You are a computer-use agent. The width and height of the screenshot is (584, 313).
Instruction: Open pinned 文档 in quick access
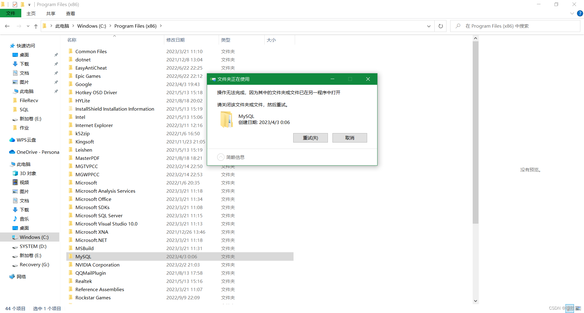click(24, 73)
